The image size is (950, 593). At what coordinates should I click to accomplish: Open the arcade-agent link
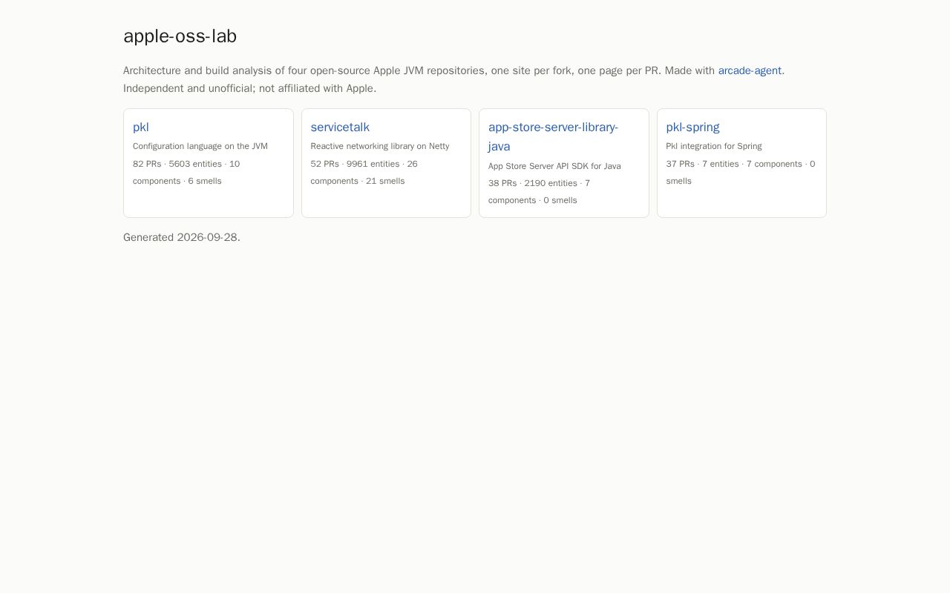coord(750,70)
